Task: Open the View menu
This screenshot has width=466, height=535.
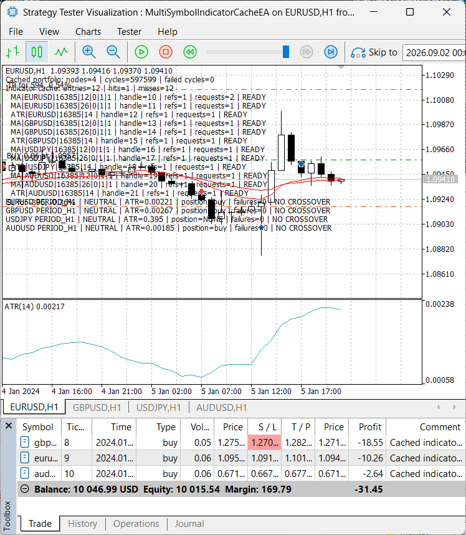Action: point(49,32)
